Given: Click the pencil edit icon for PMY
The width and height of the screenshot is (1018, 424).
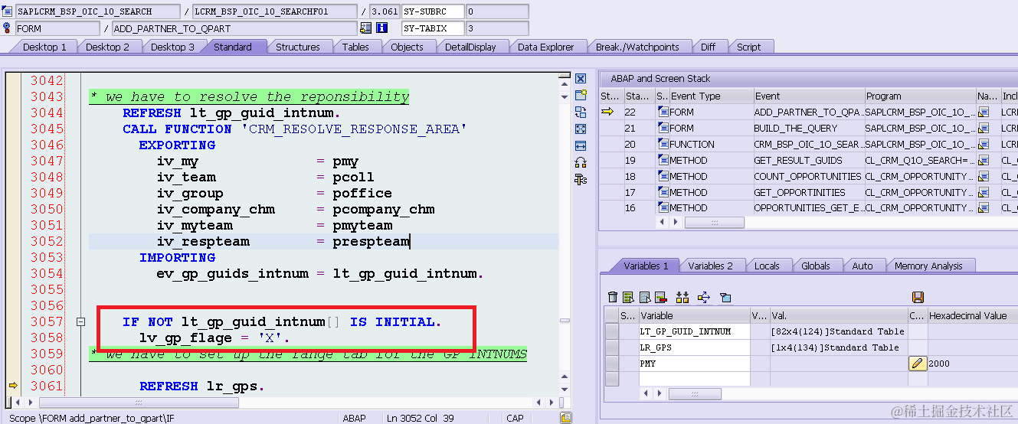Looking at the screenshot, I should [x=918, y=364].
